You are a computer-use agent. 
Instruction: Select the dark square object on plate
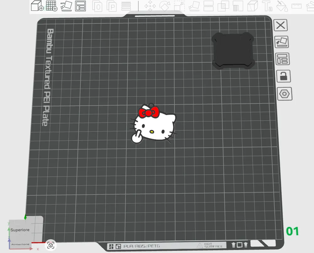tap(233, 51)
